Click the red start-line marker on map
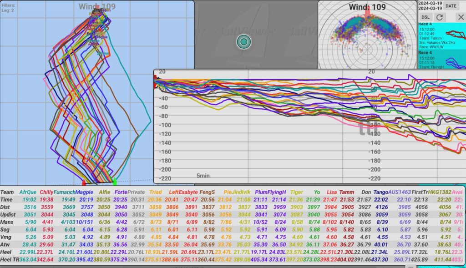 pyautogui.click(x=84, y=182)
